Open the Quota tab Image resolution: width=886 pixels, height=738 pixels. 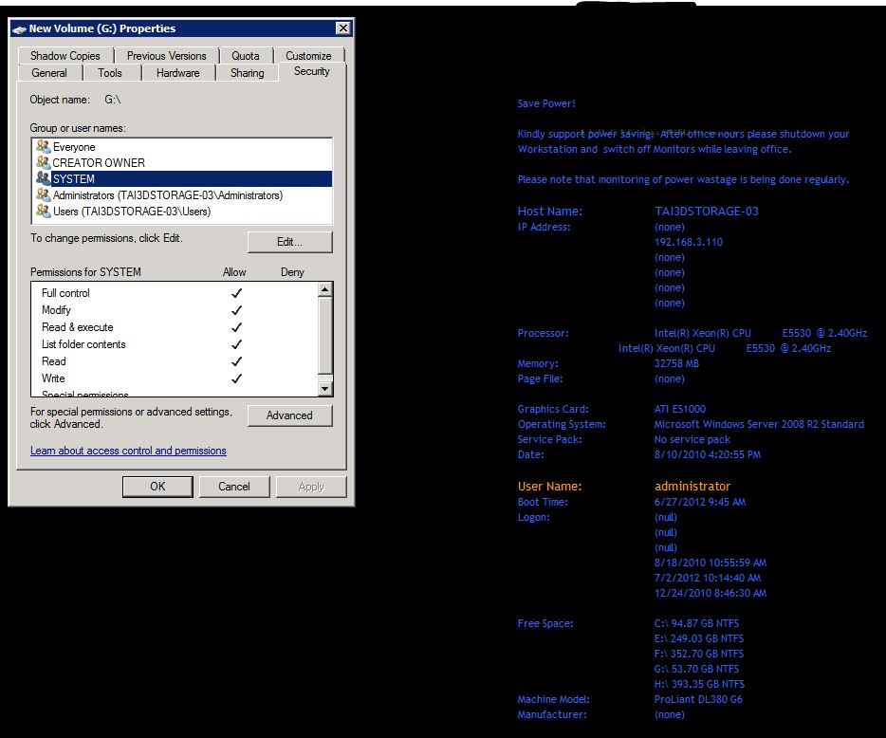pos(246,56)
